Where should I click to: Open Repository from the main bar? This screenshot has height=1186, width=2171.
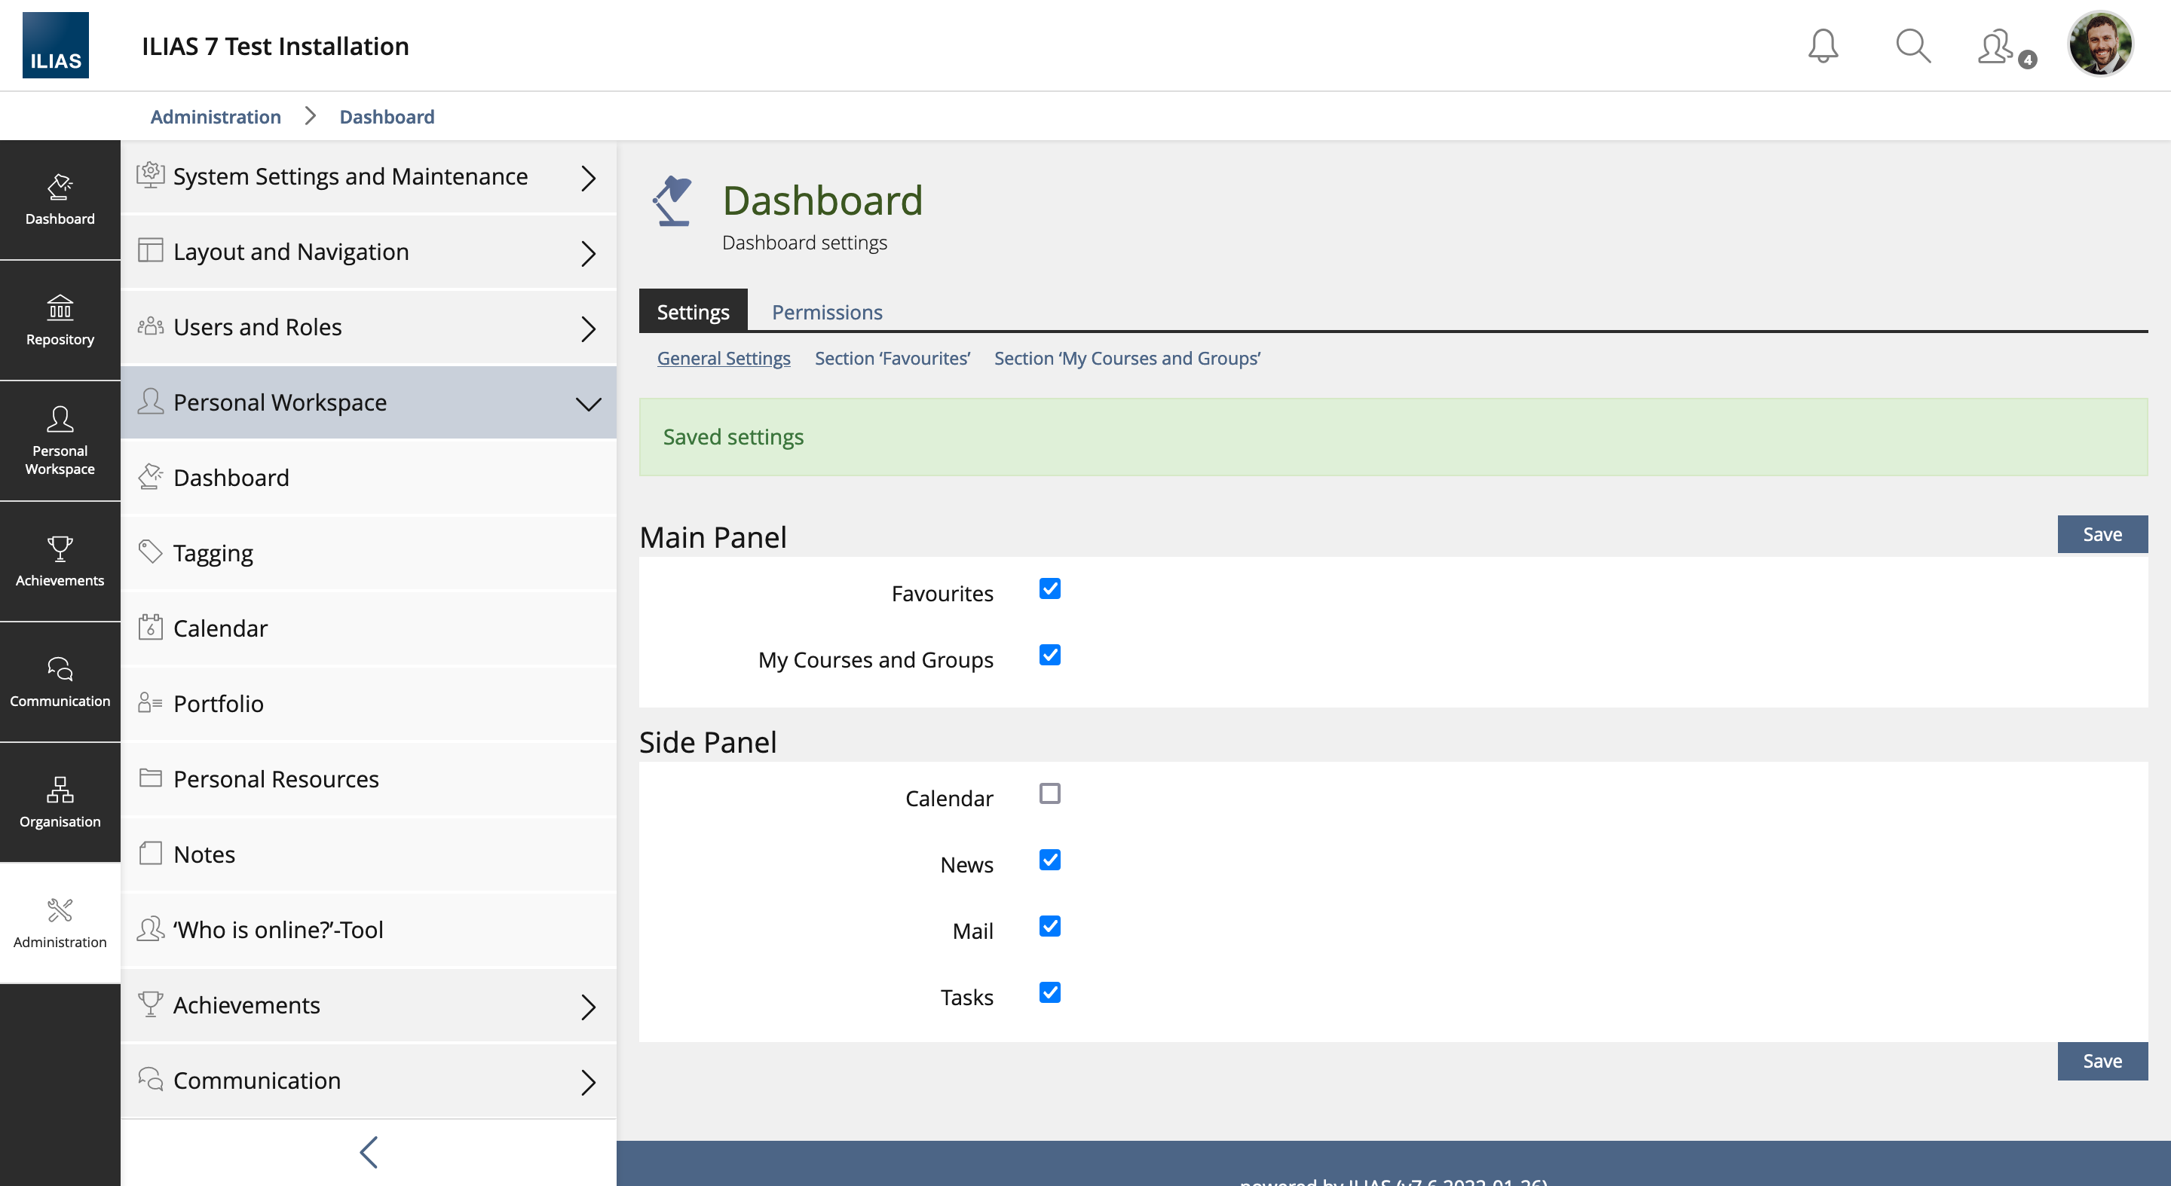tap(60, 320)
